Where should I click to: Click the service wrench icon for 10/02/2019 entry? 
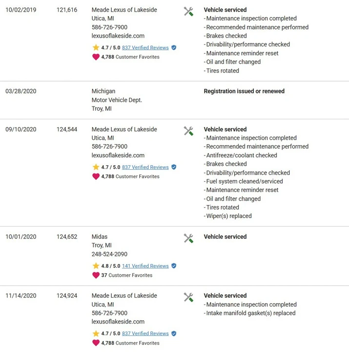188,11
